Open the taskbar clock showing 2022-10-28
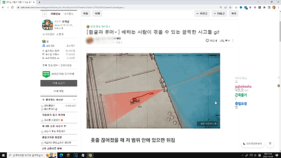The image size is (281, 158). [268, 155]
